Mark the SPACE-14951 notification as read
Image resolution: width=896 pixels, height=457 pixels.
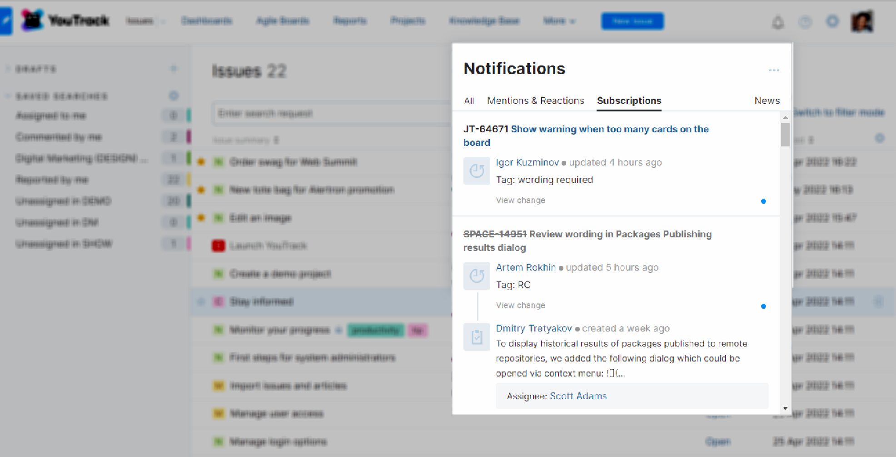coord(764,306)
